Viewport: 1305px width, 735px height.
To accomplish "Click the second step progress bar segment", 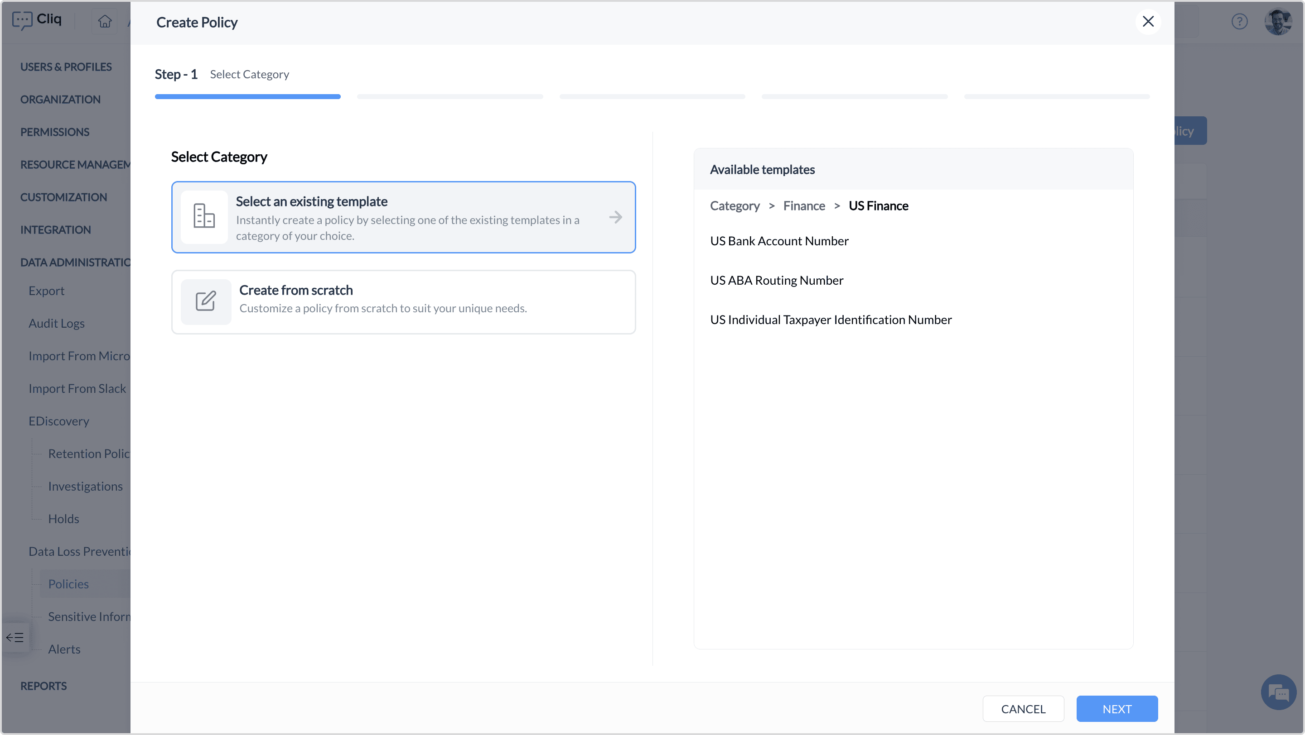I will coord(449,96).
